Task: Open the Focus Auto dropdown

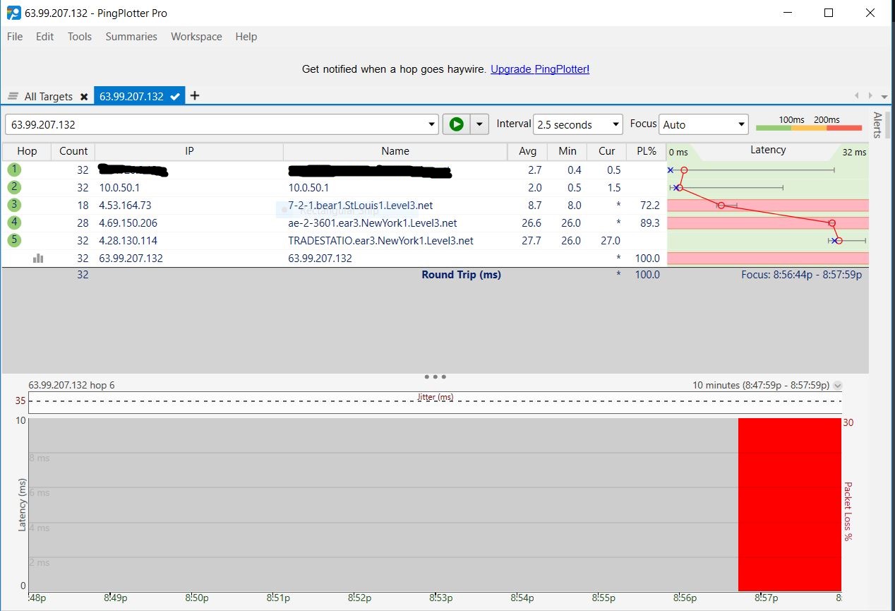Action: (703, 124)
